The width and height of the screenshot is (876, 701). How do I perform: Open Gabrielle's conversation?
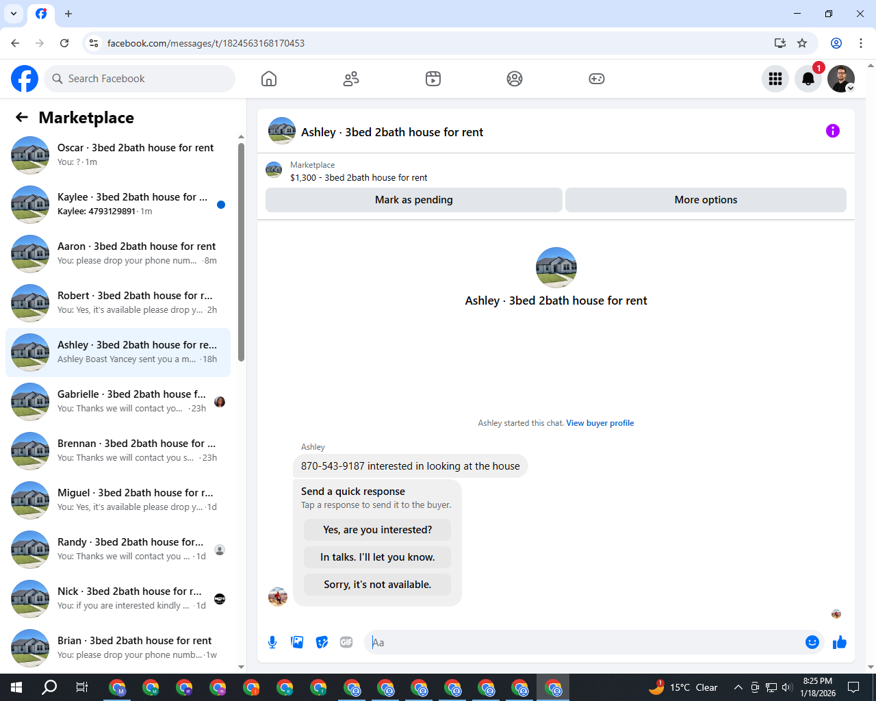tap(118, 401)
